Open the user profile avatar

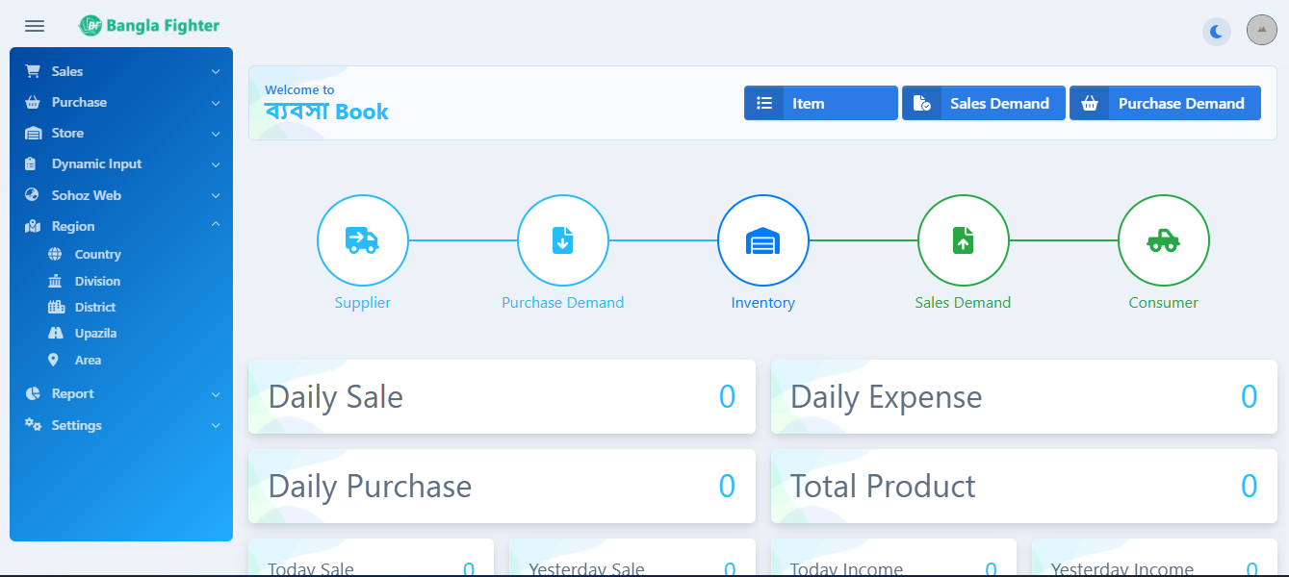point(1261,30)
